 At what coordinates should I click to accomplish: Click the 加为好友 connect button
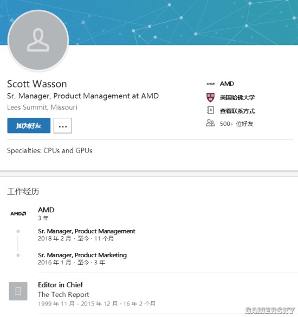point(29,125)
